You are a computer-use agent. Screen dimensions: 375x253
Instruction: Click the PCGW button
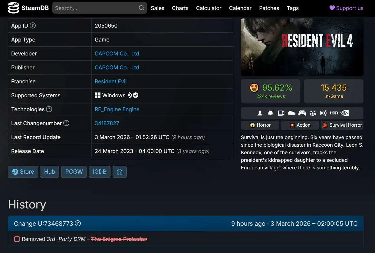coord(74,172)
